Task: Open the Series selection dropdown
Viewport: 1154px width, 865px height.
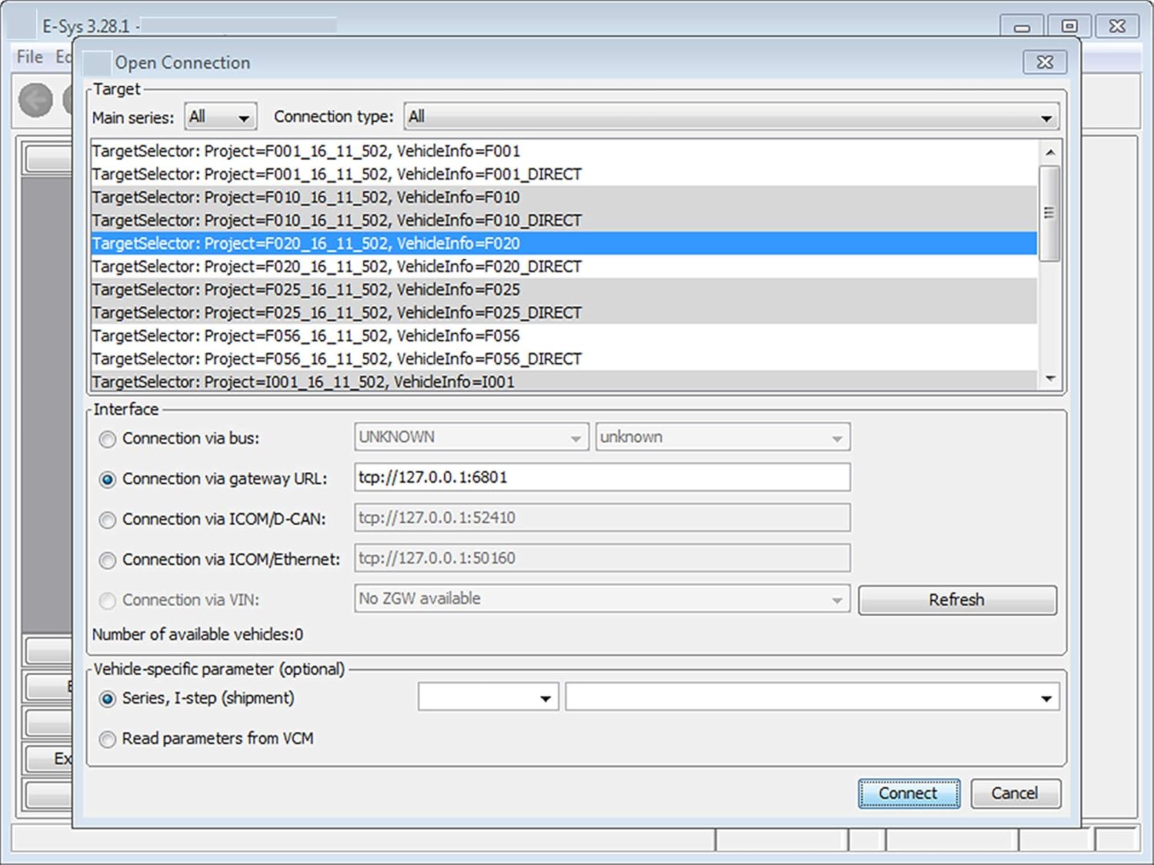Action: [x=488, y=698]
